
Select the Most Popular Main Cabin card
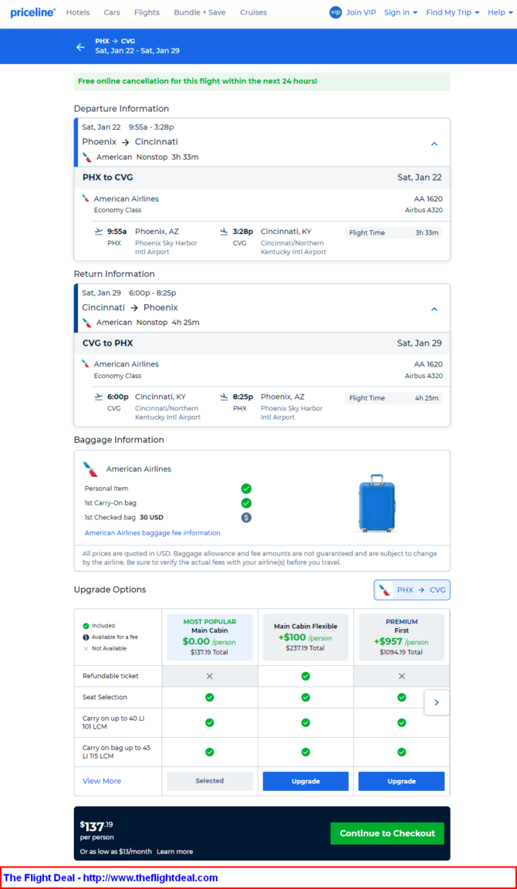tap(210, 637)
